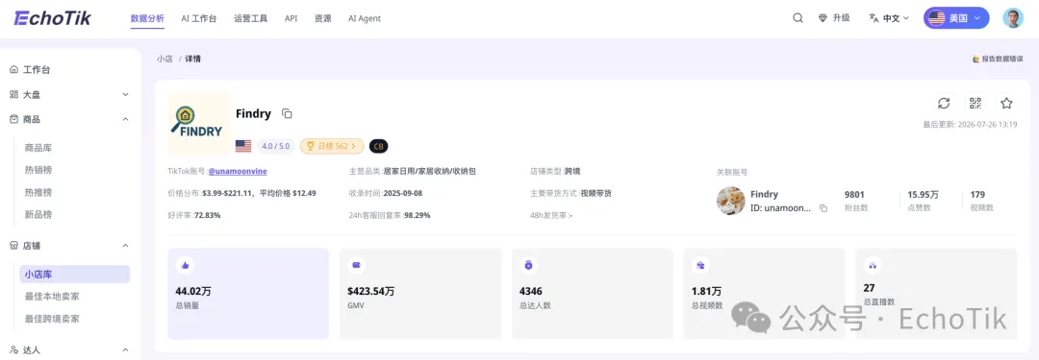The image size is (1039, 360).
Task: Select the 总直播数 27 card
Action: coord(936,293)
